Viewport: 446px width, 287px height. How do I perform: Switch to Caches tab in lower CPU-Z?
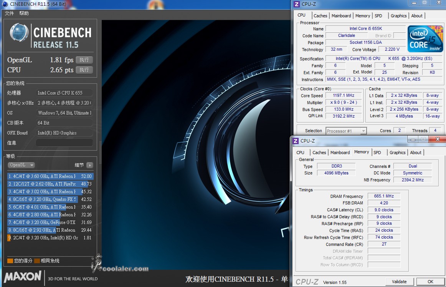[x=319, y=153]
